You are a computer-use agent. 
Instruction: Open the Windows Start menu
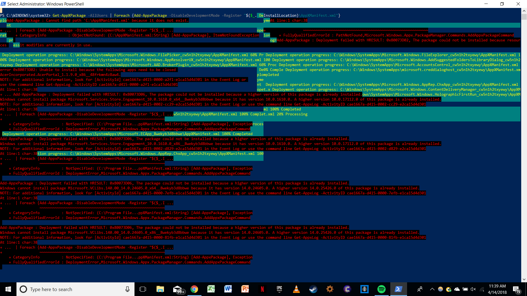(x=8, y=289)
